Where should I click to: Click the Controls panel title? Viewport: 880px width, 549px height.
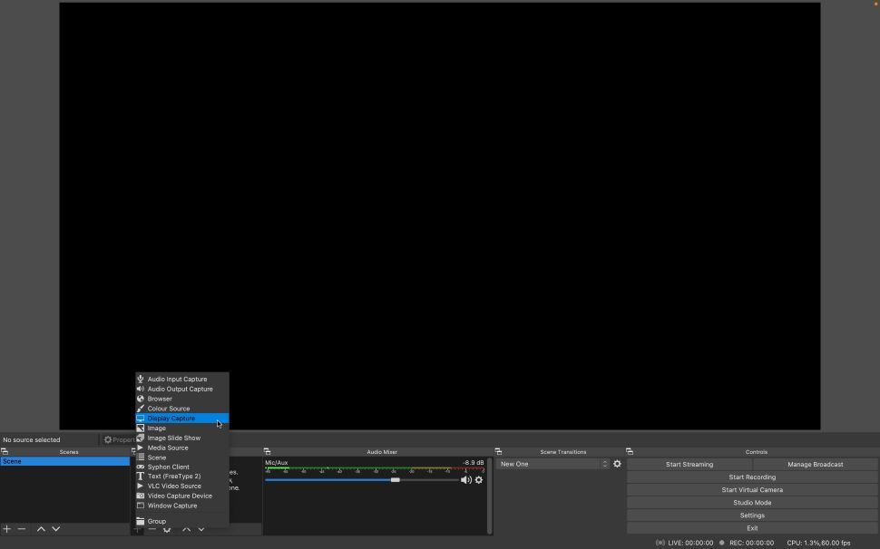point(757,452)
